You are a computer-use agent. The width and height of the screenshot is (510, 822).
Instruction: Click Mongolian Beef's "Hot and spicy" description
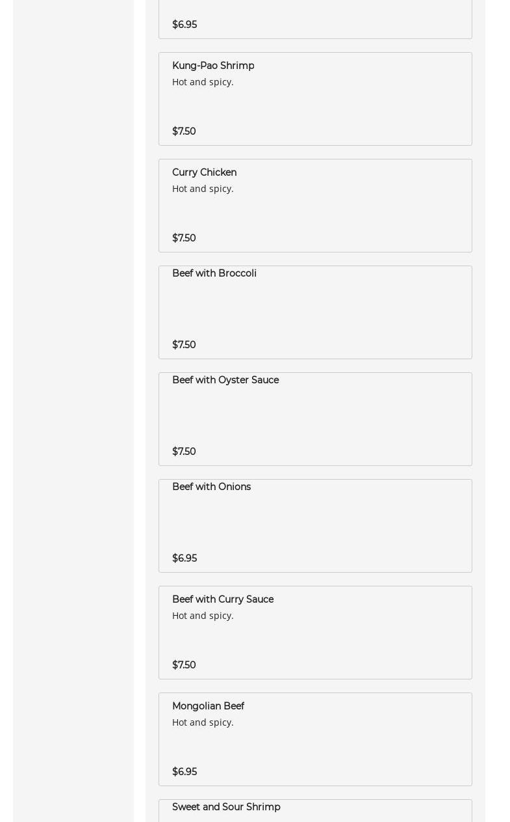point(203,722)
